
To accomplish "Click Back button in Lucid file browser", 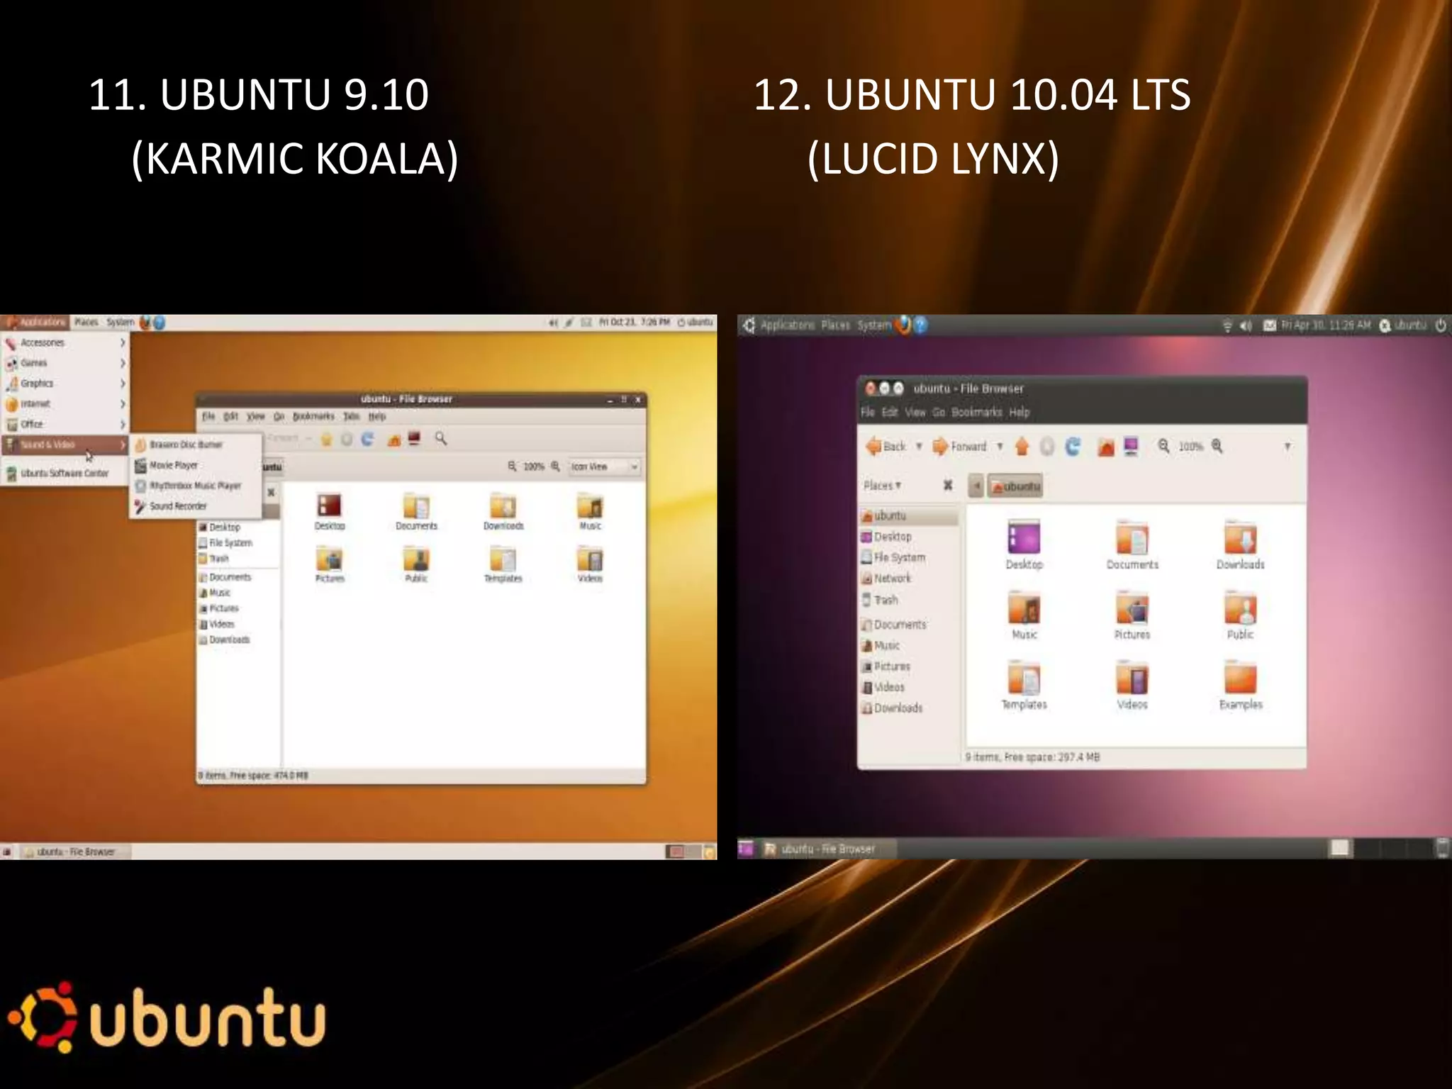I will [x=886, y=446].
